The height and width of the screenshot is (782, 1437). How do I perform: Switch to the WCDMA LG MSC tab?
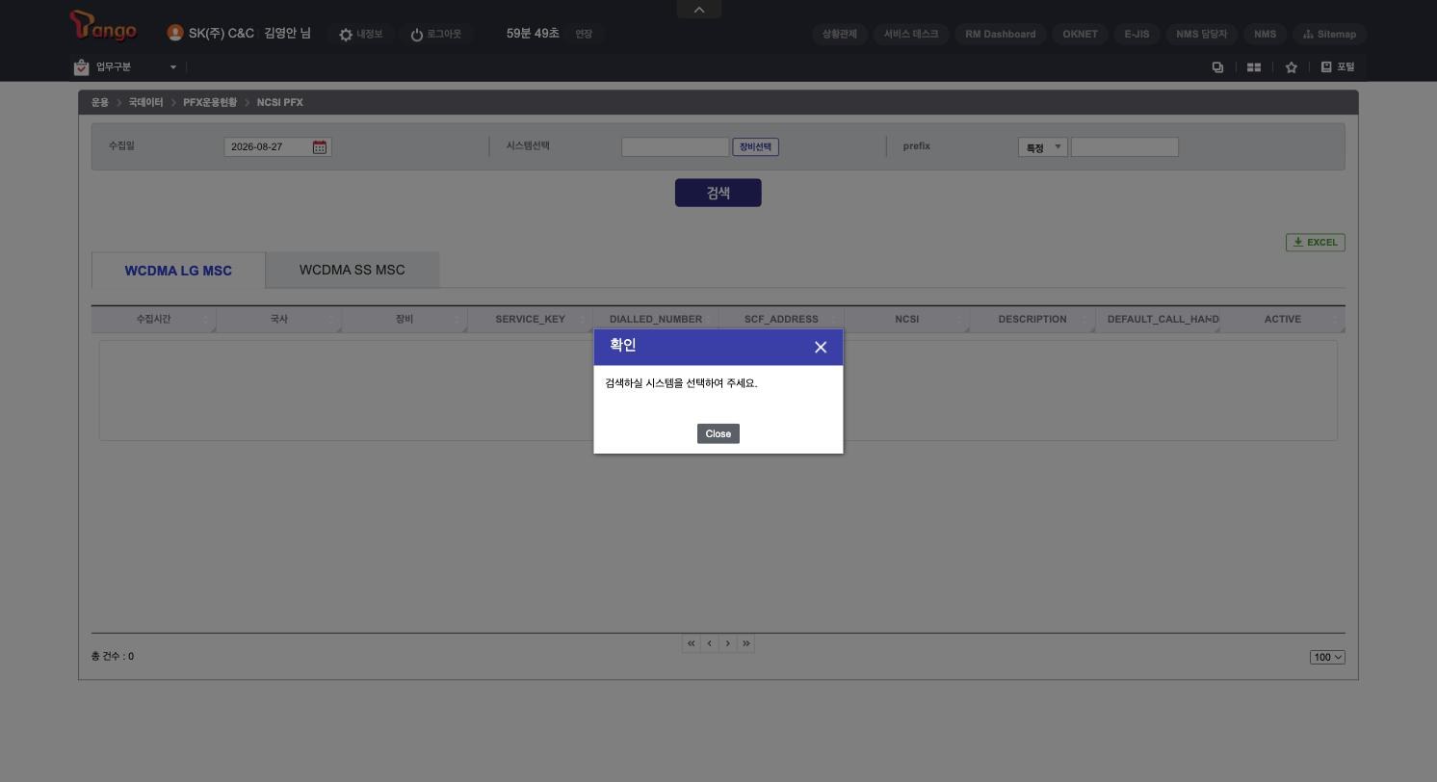178,271
